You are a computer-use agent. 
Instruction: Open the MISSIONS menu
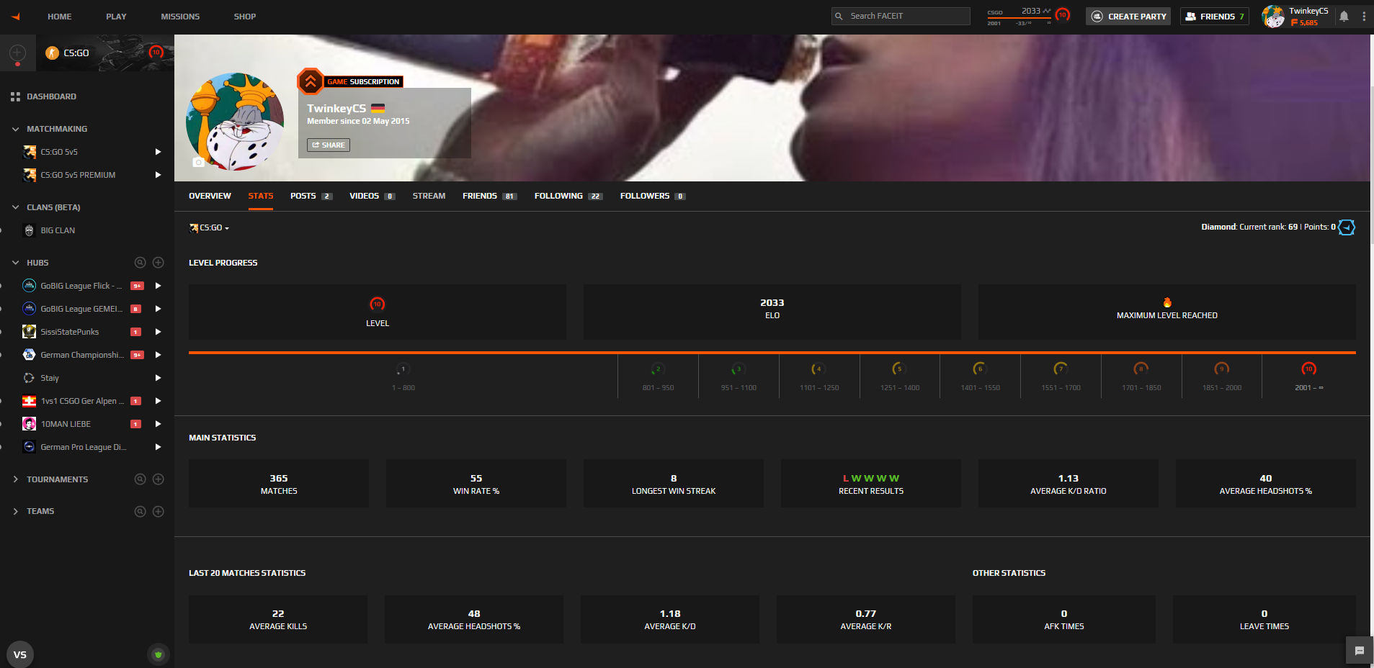180,17
